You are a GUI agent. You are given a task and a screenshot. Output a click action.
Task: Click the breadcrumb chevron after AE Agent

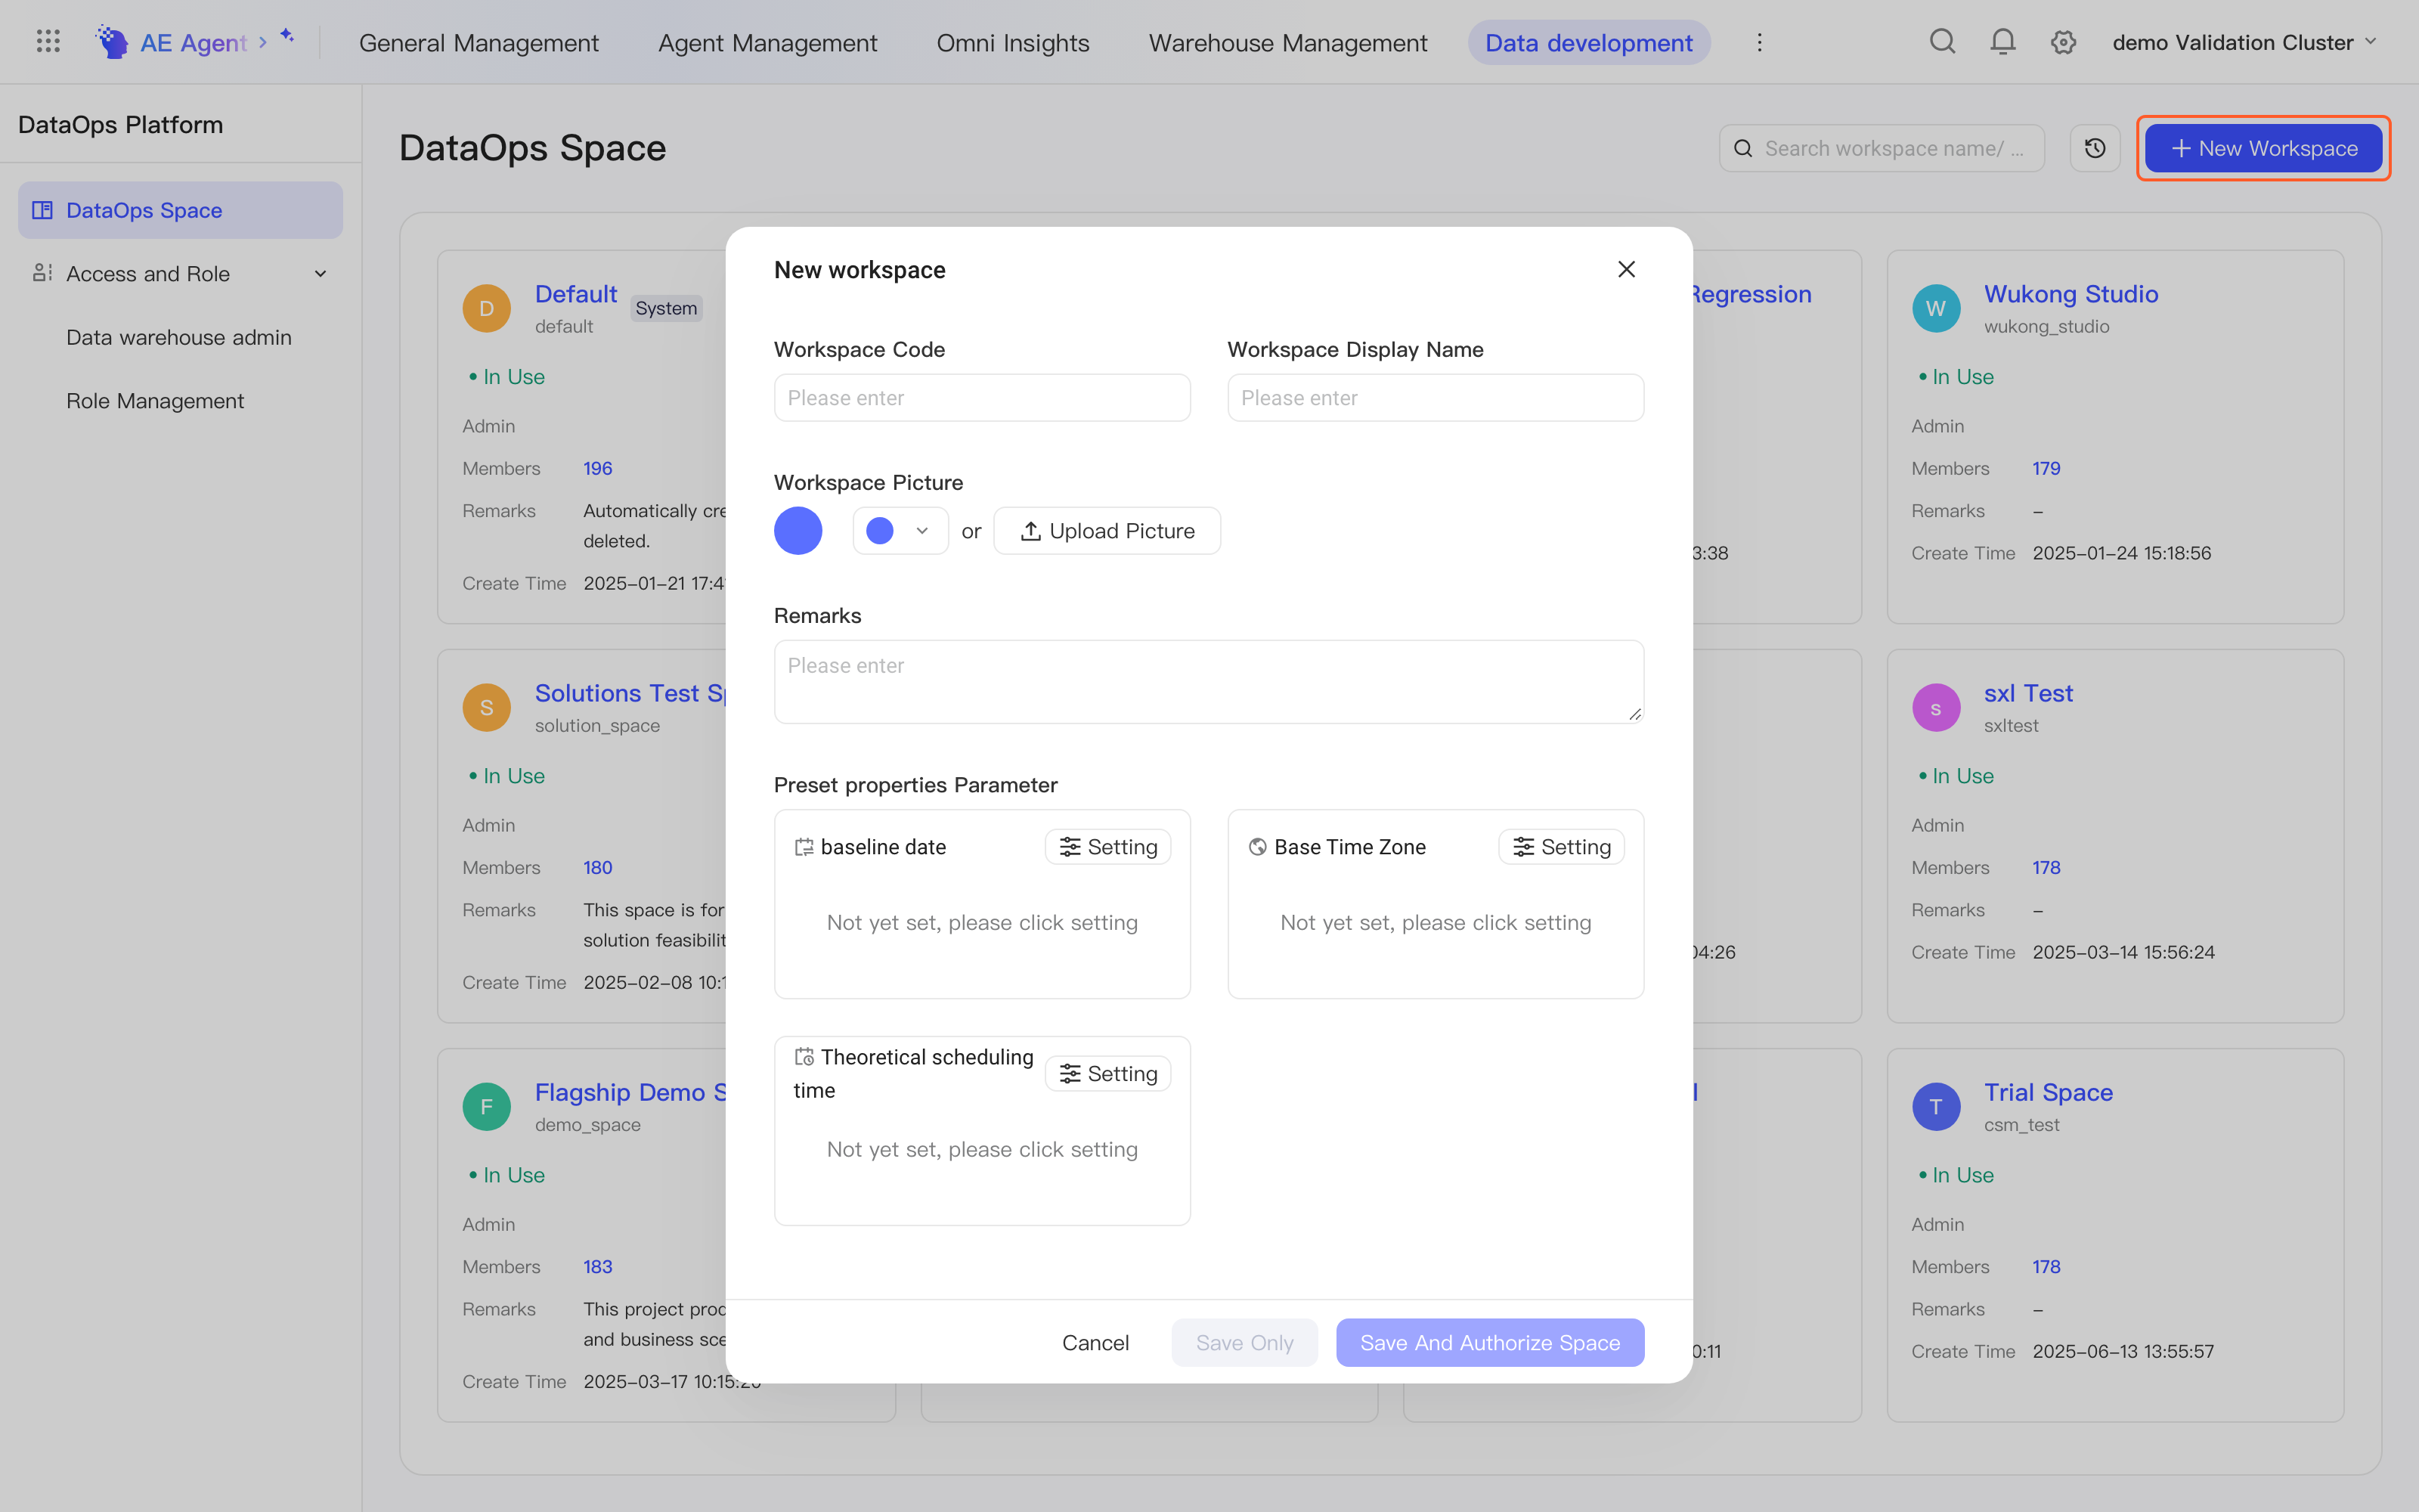coord(263,42)
